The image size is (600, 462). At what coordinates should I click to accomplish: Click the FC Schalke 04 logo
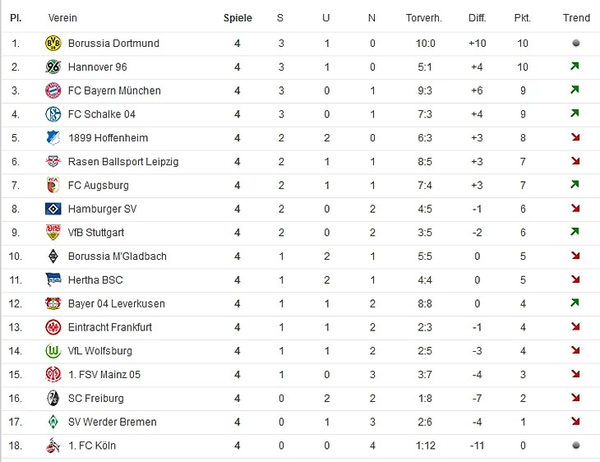(53, 114)
